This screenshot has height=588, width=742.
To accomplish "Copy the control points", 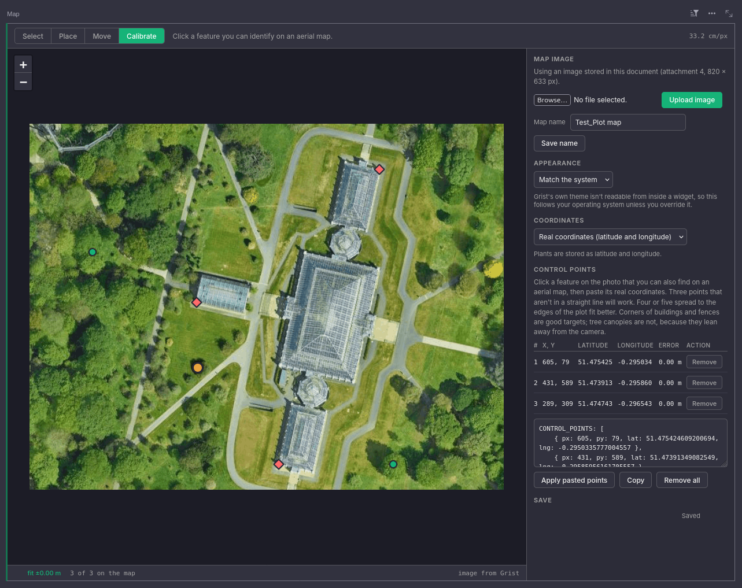I will [636, 480].
